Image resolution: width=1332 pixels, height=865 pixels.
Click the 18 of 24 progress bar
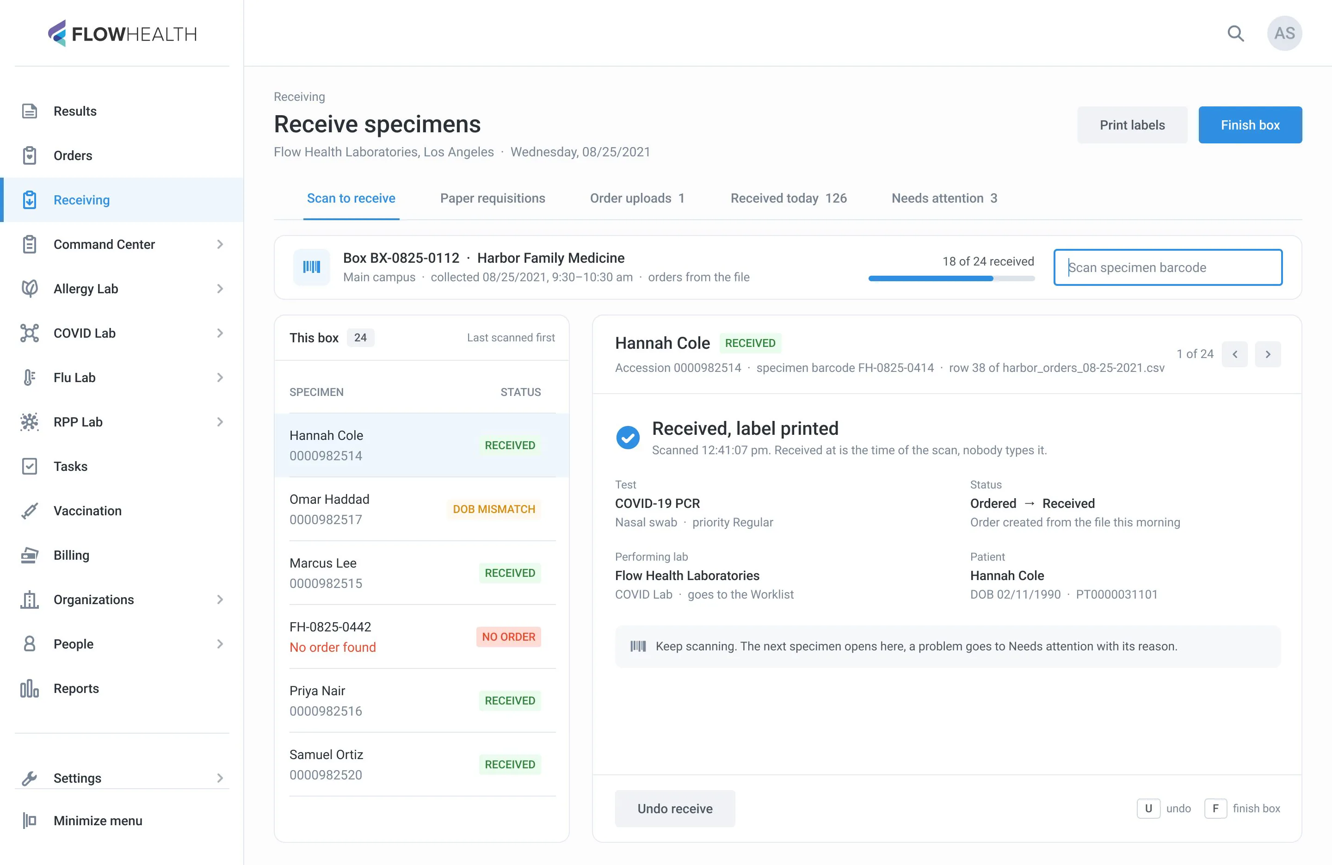click(951, 278)
